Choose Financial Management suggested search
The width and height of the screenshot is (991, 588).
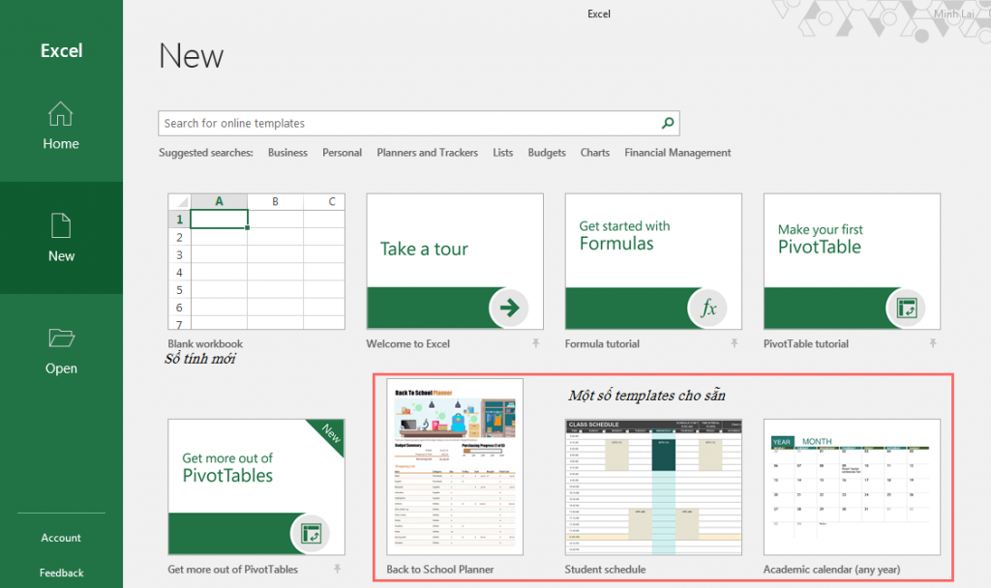point(677,152)
